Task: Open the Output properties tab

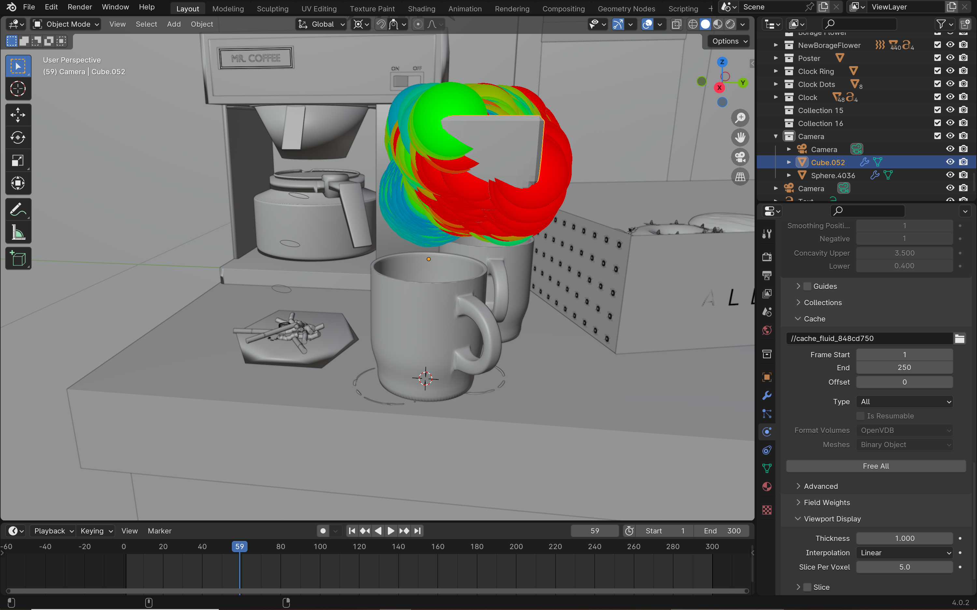Action: pyautogui.click(x=767, y=276)
